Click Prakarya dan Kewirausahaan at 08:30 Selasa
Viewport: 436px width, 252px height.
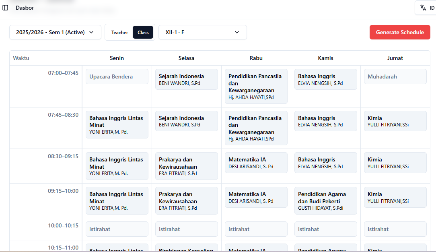[186, 166]
